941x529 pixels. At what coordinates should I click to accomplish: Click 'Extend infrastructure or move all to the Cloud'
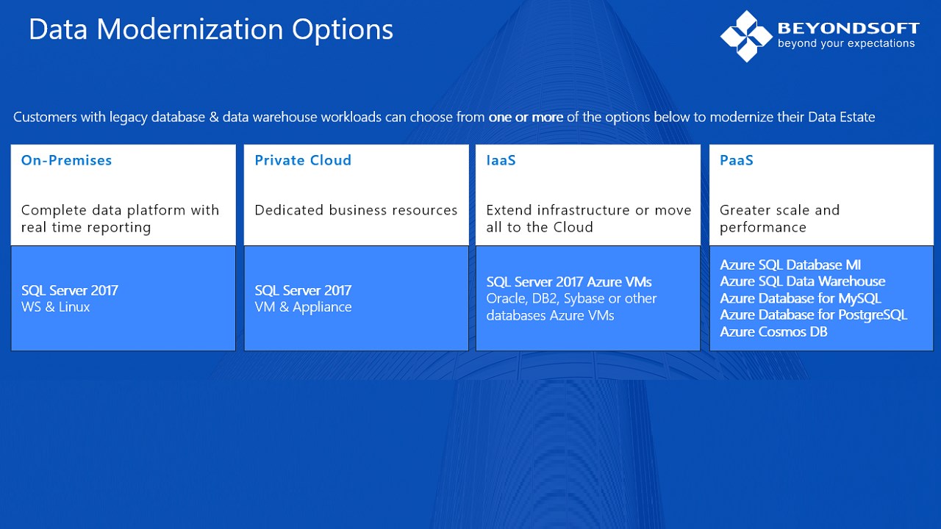tap(588, 219)
